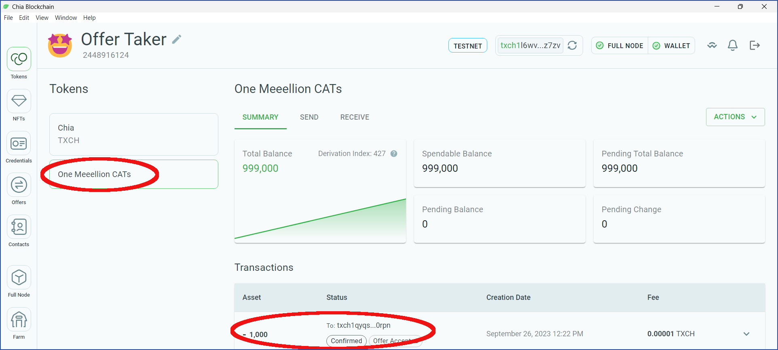
Task: Open the Tokens sidebar icon
Action: click(19, 59)
